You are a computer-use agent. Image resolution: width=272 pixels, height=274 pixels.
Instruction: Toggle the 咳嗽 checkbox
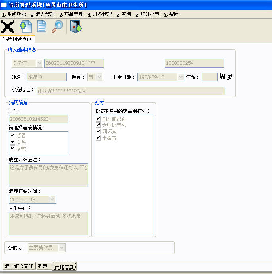pyautogui.click(x=12, y=148)
